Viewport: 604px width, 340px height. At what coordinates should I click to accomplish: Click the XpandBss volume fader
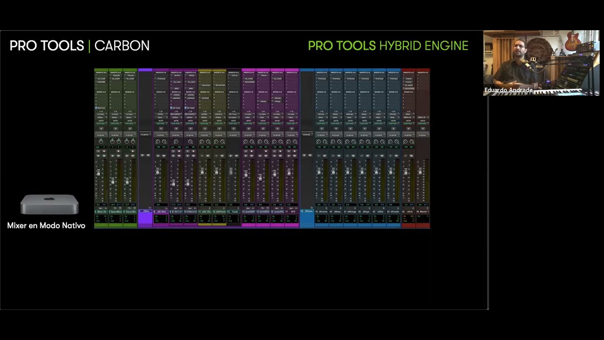coord(113,180)
